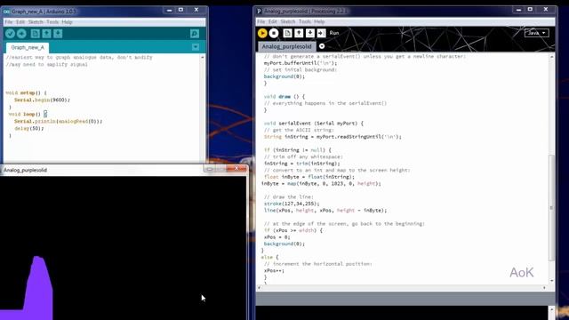Open Tools menu in Arduino window
This screenshot has width=569, height=320.
point(52,22)
